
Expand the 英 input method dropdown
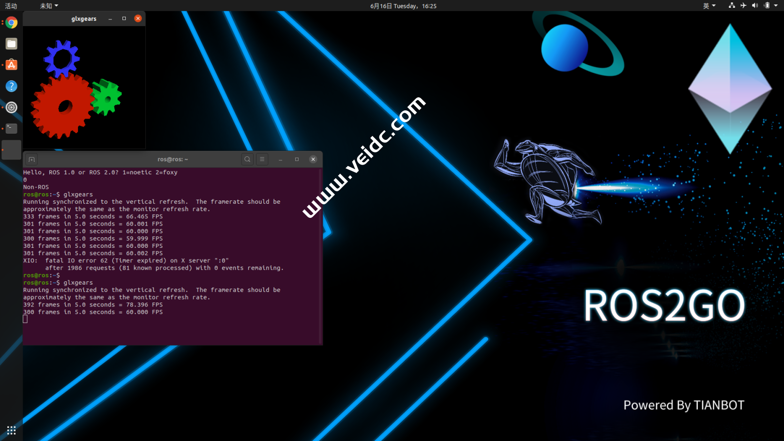pos(709,6)
